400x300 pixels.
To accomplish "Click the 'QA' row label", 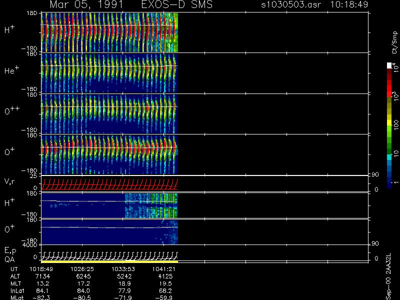I will pos(9,259).
